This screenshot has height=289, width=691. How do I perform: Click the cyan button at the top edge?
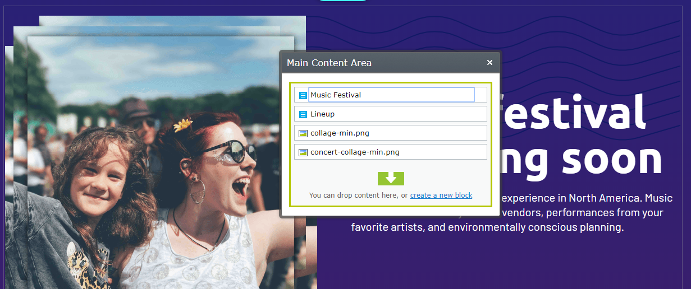(342, 1)
